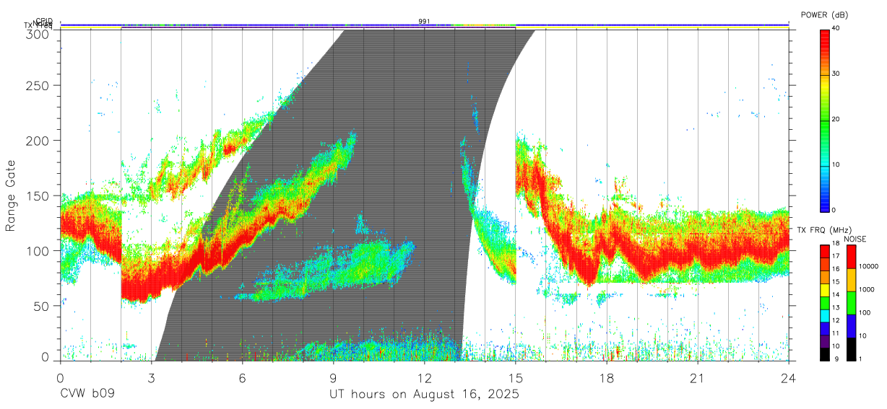Select the black segment of NOISE colorbar

tap(851, 349)
